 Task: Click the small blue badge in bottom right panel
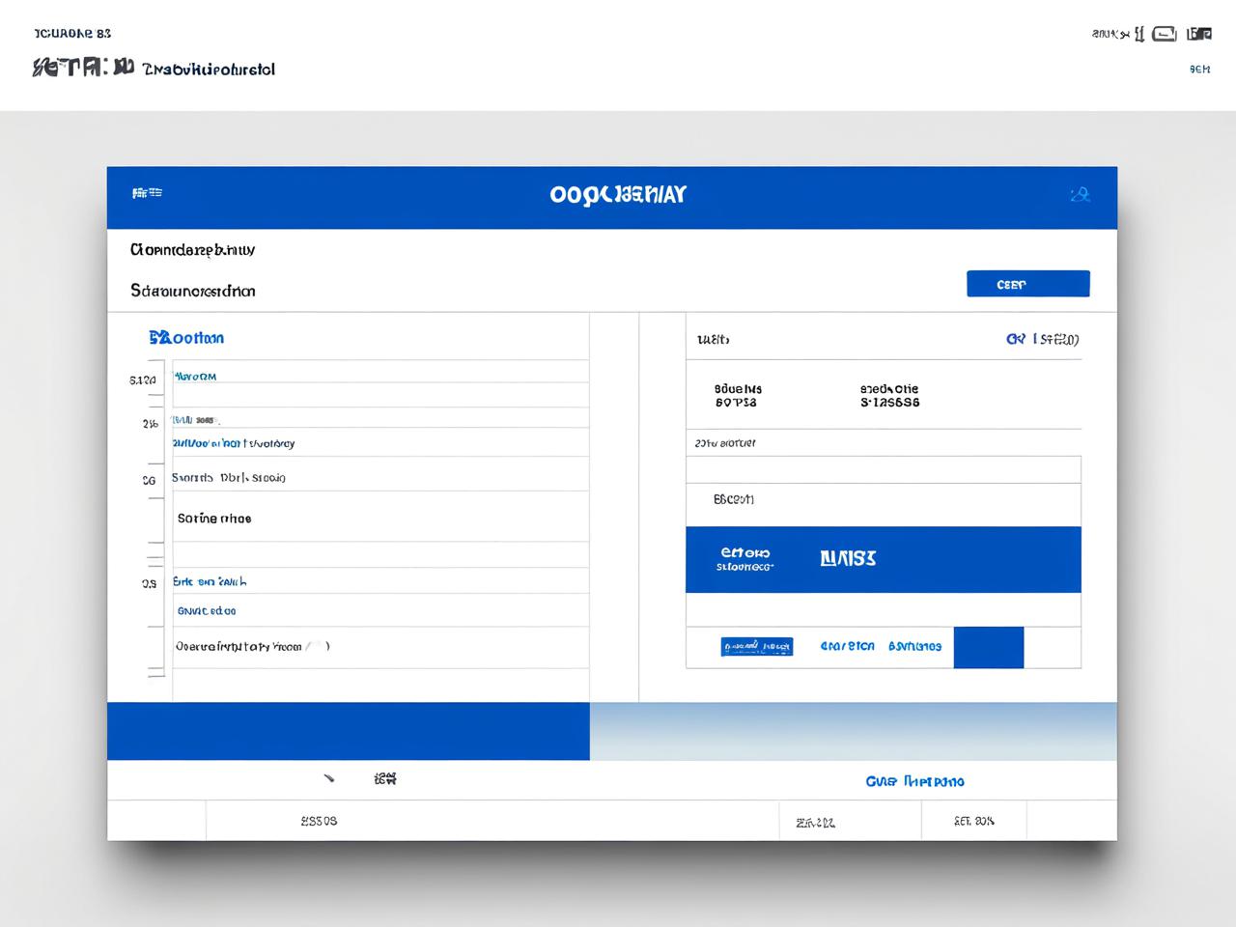click(757, 647)
